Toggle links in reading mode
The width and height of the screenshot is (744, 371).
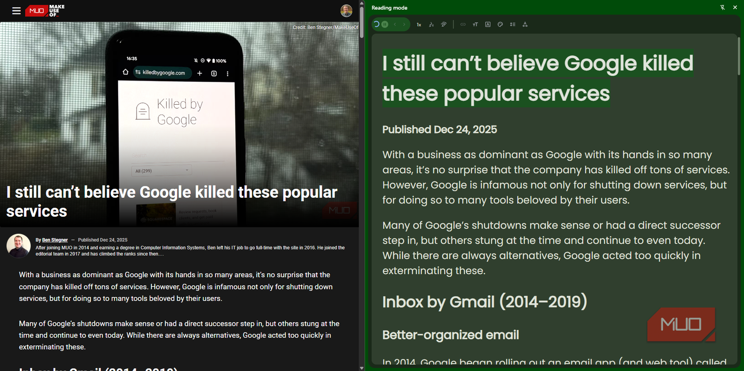[463, 25]
